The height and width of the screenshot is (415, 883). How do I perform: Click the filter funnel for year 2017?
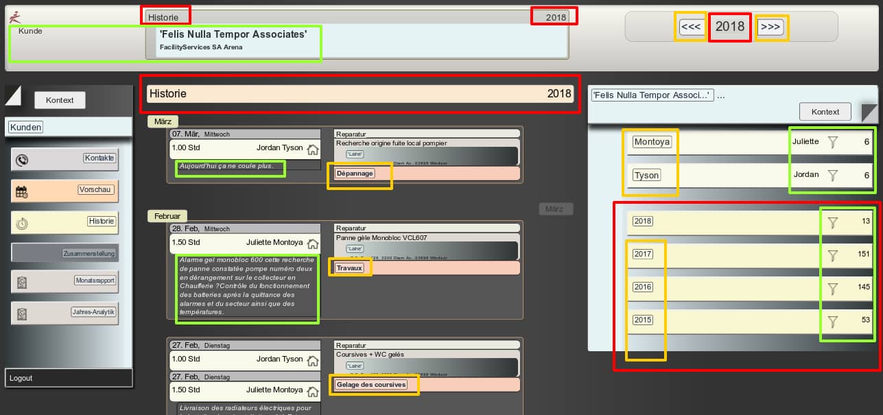pos(833,256)
